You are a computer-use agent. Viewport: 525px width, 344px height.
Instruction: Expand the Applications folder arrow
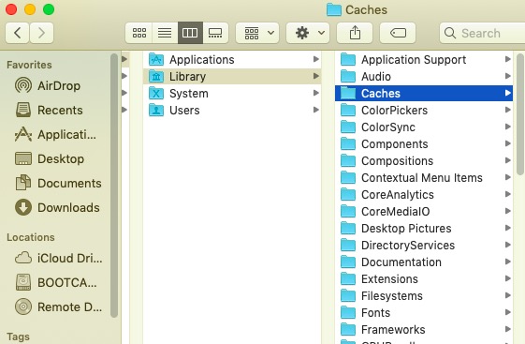[315, 59]
